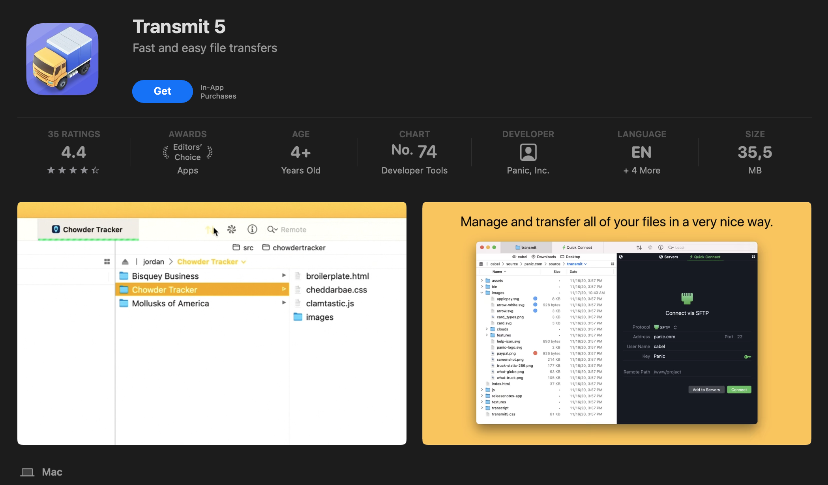Click the EN language info
The height and width of the screenshot is (485, 828).
click(x=642, y=152)
